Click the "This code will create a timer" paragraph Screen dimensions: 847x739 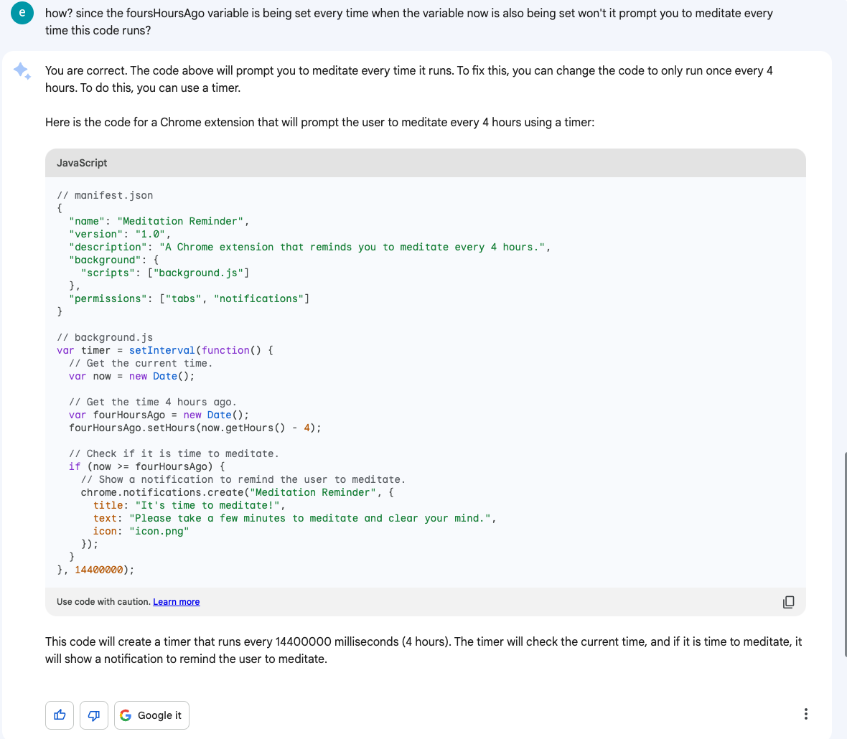tap(423, 651)
